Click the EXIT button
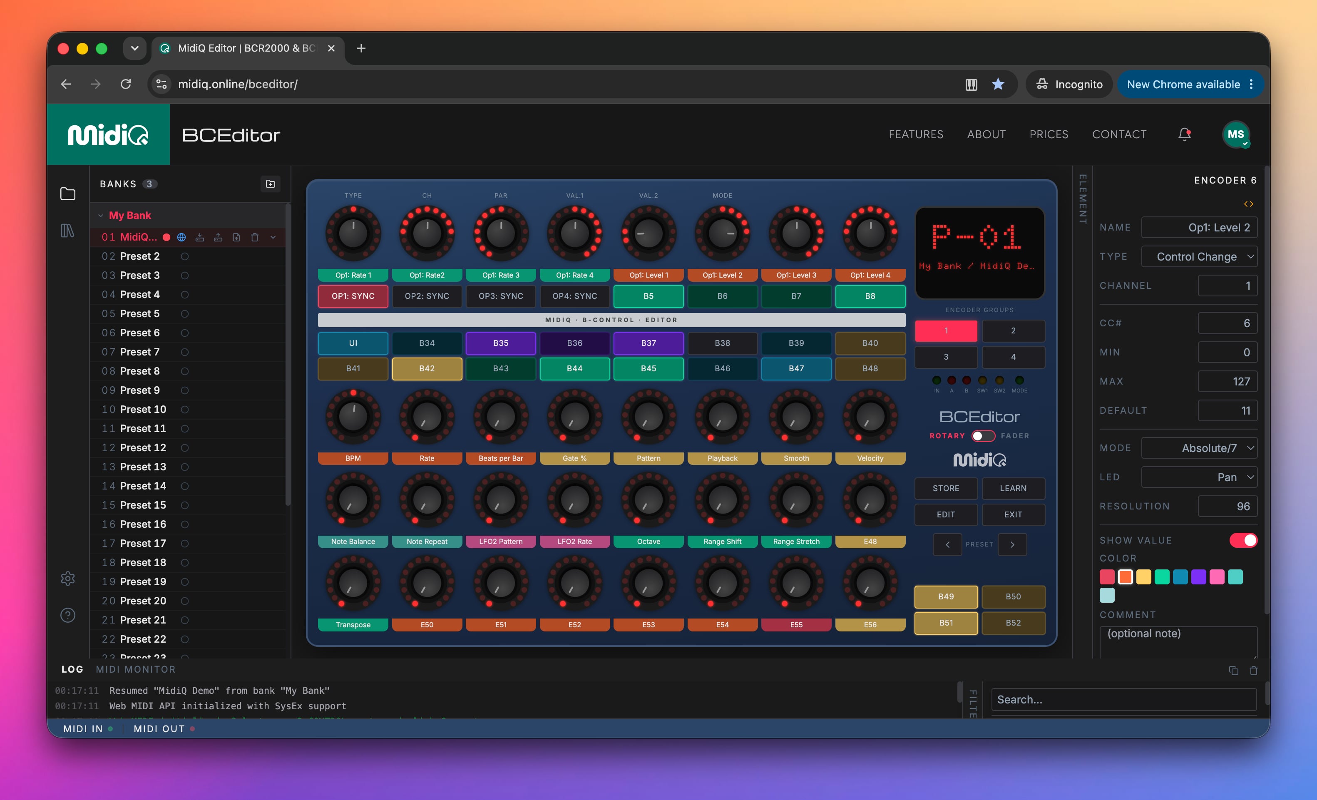 point(1013,514)
